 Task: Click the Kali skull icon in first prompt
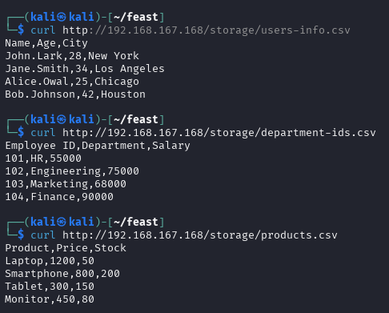62,18
